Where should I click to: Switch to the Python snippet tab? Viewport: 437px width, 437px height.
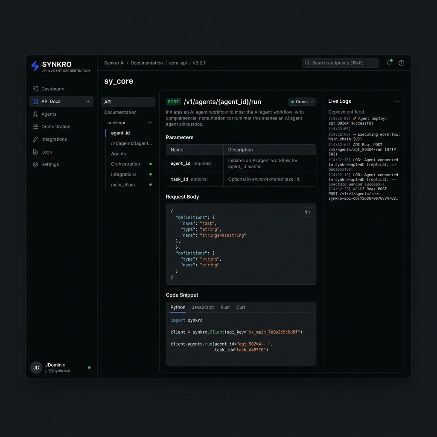pos(178,307)
